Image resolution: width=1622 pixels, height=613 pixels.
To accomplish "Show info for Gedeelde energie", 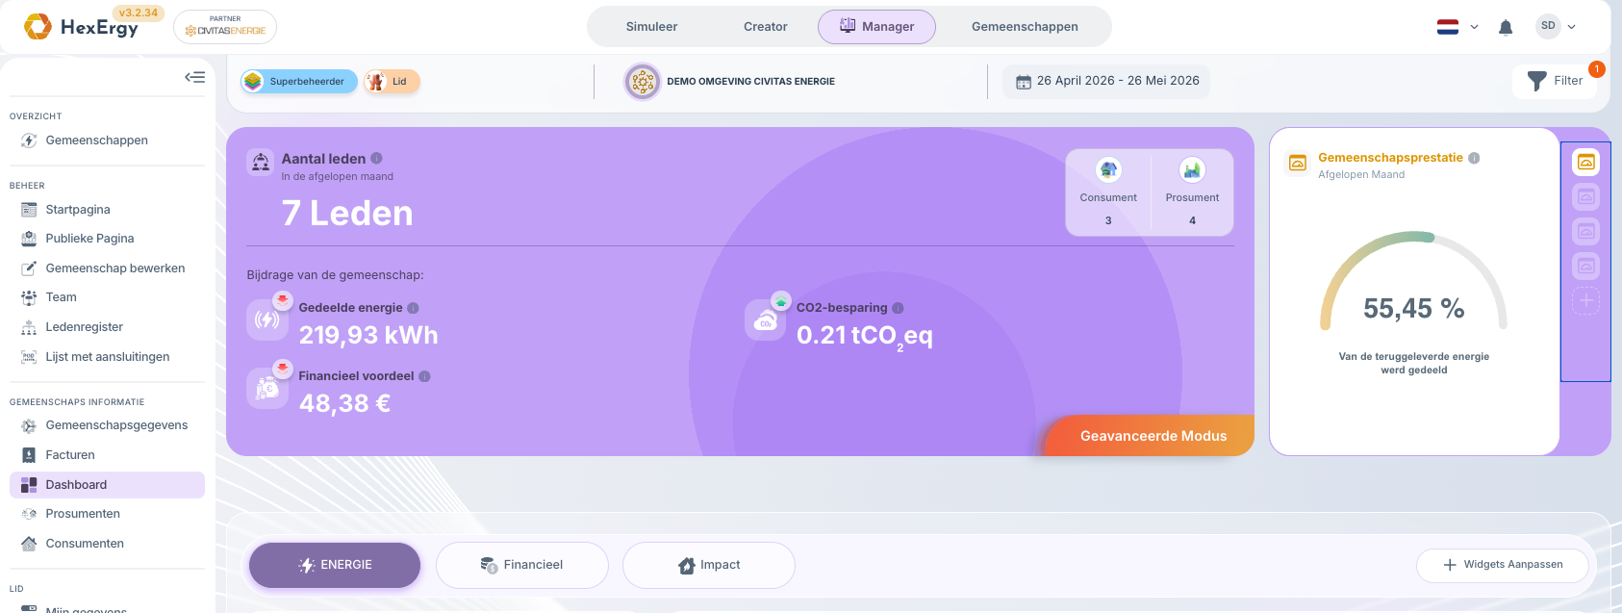I will (x=413, y=308).
